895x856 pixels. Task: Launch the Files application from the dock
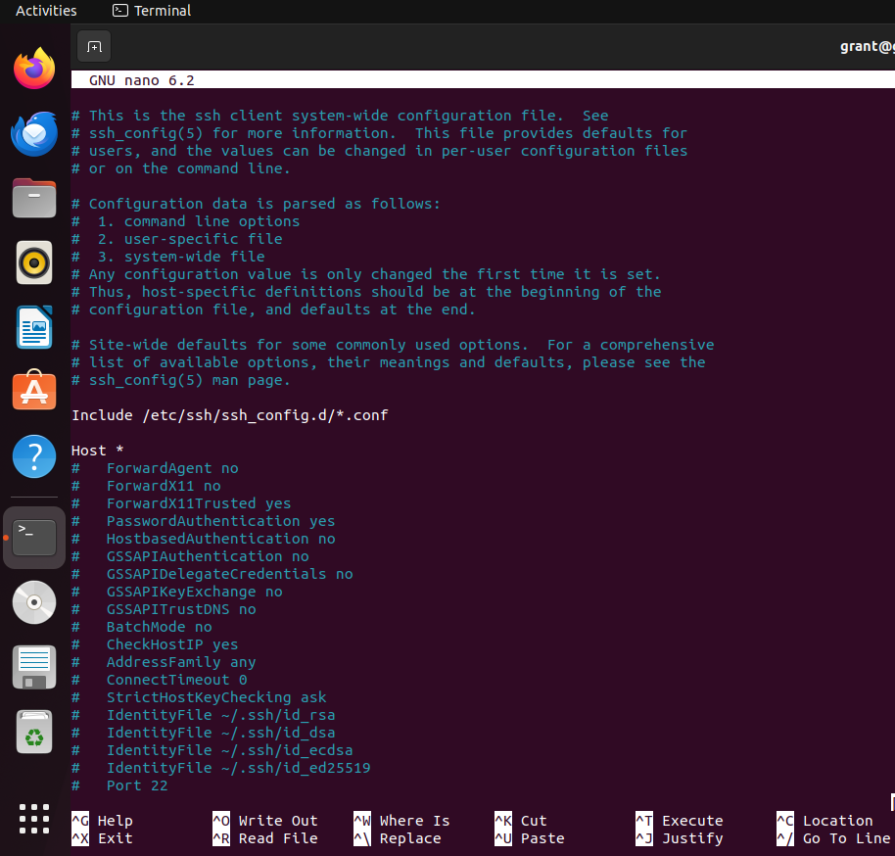tap(34, 198)
